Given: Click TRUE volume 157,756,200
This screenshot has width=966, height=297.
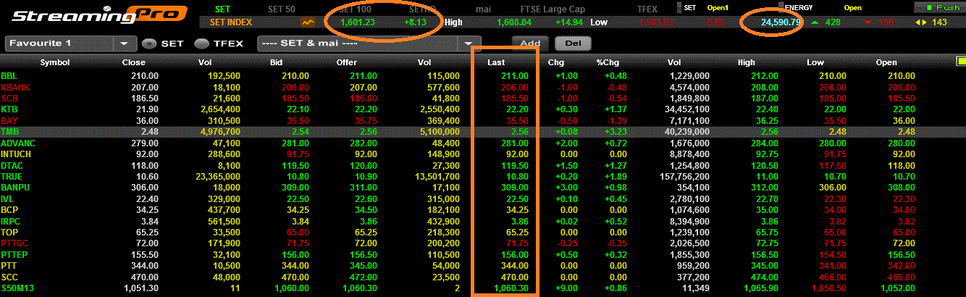Looking at the screenshot, I should [687, 177].
